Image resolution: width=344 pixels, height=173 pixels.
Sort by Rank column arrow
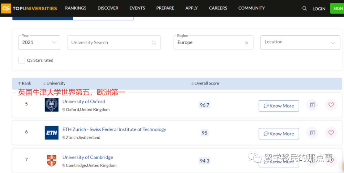click(20, 83)
